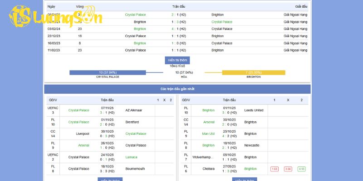363x181 pixels.
Task: Open the AZ Alkmaar team link
Action: click(134, 110)
